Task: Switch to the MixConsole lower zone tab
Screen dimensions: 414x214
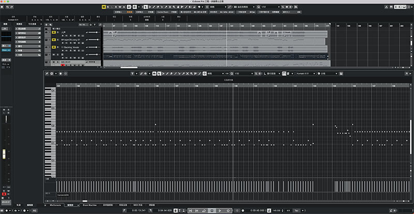Action: [x=55, y=205]
